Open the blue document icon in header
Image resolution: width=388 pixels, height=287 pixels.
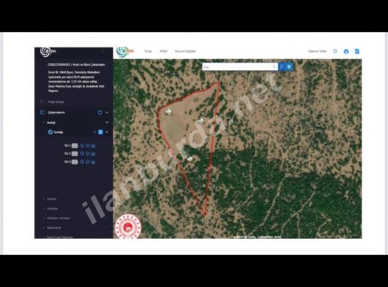[x=357, y=51]
